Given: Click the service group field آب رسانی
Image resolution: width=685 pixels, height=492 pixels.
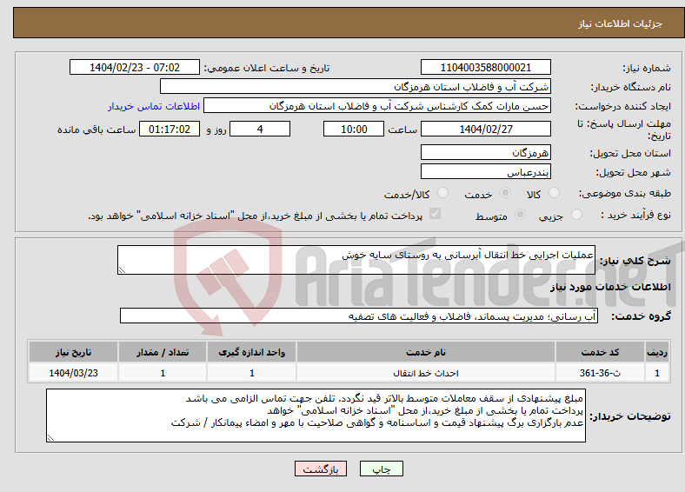Looking at the screenshot, I should [x=359, y=316].
